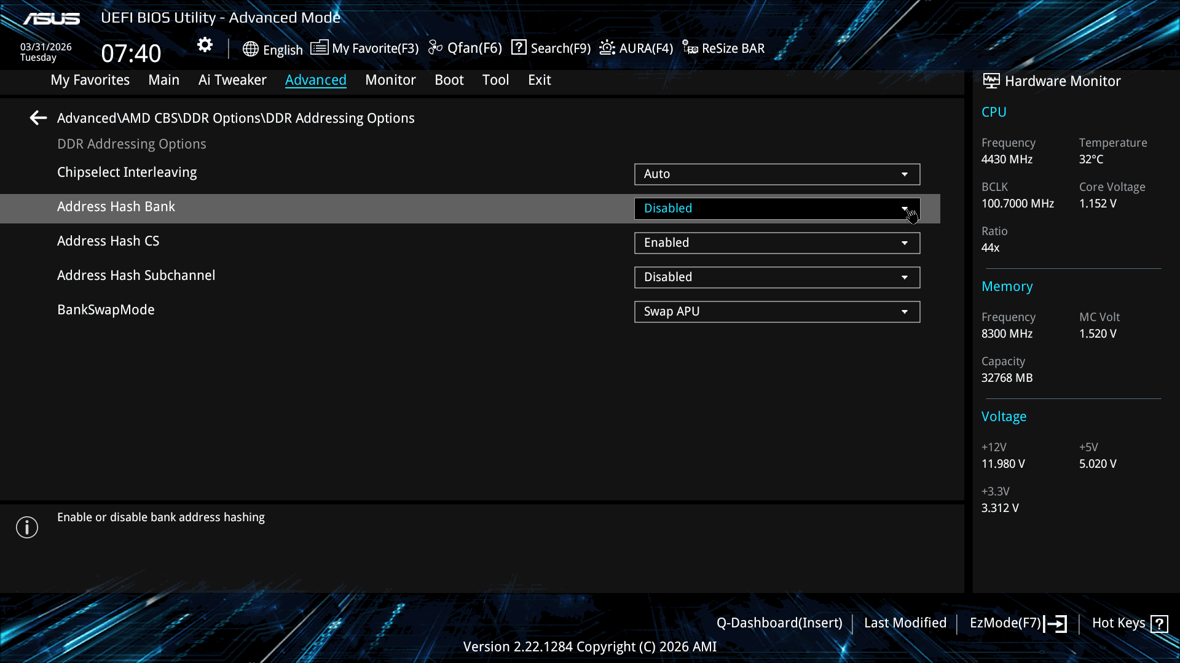Open Qfan(F6) fan control icon
The height and width of the screenshot is (663, 1180).
[435, 48]
